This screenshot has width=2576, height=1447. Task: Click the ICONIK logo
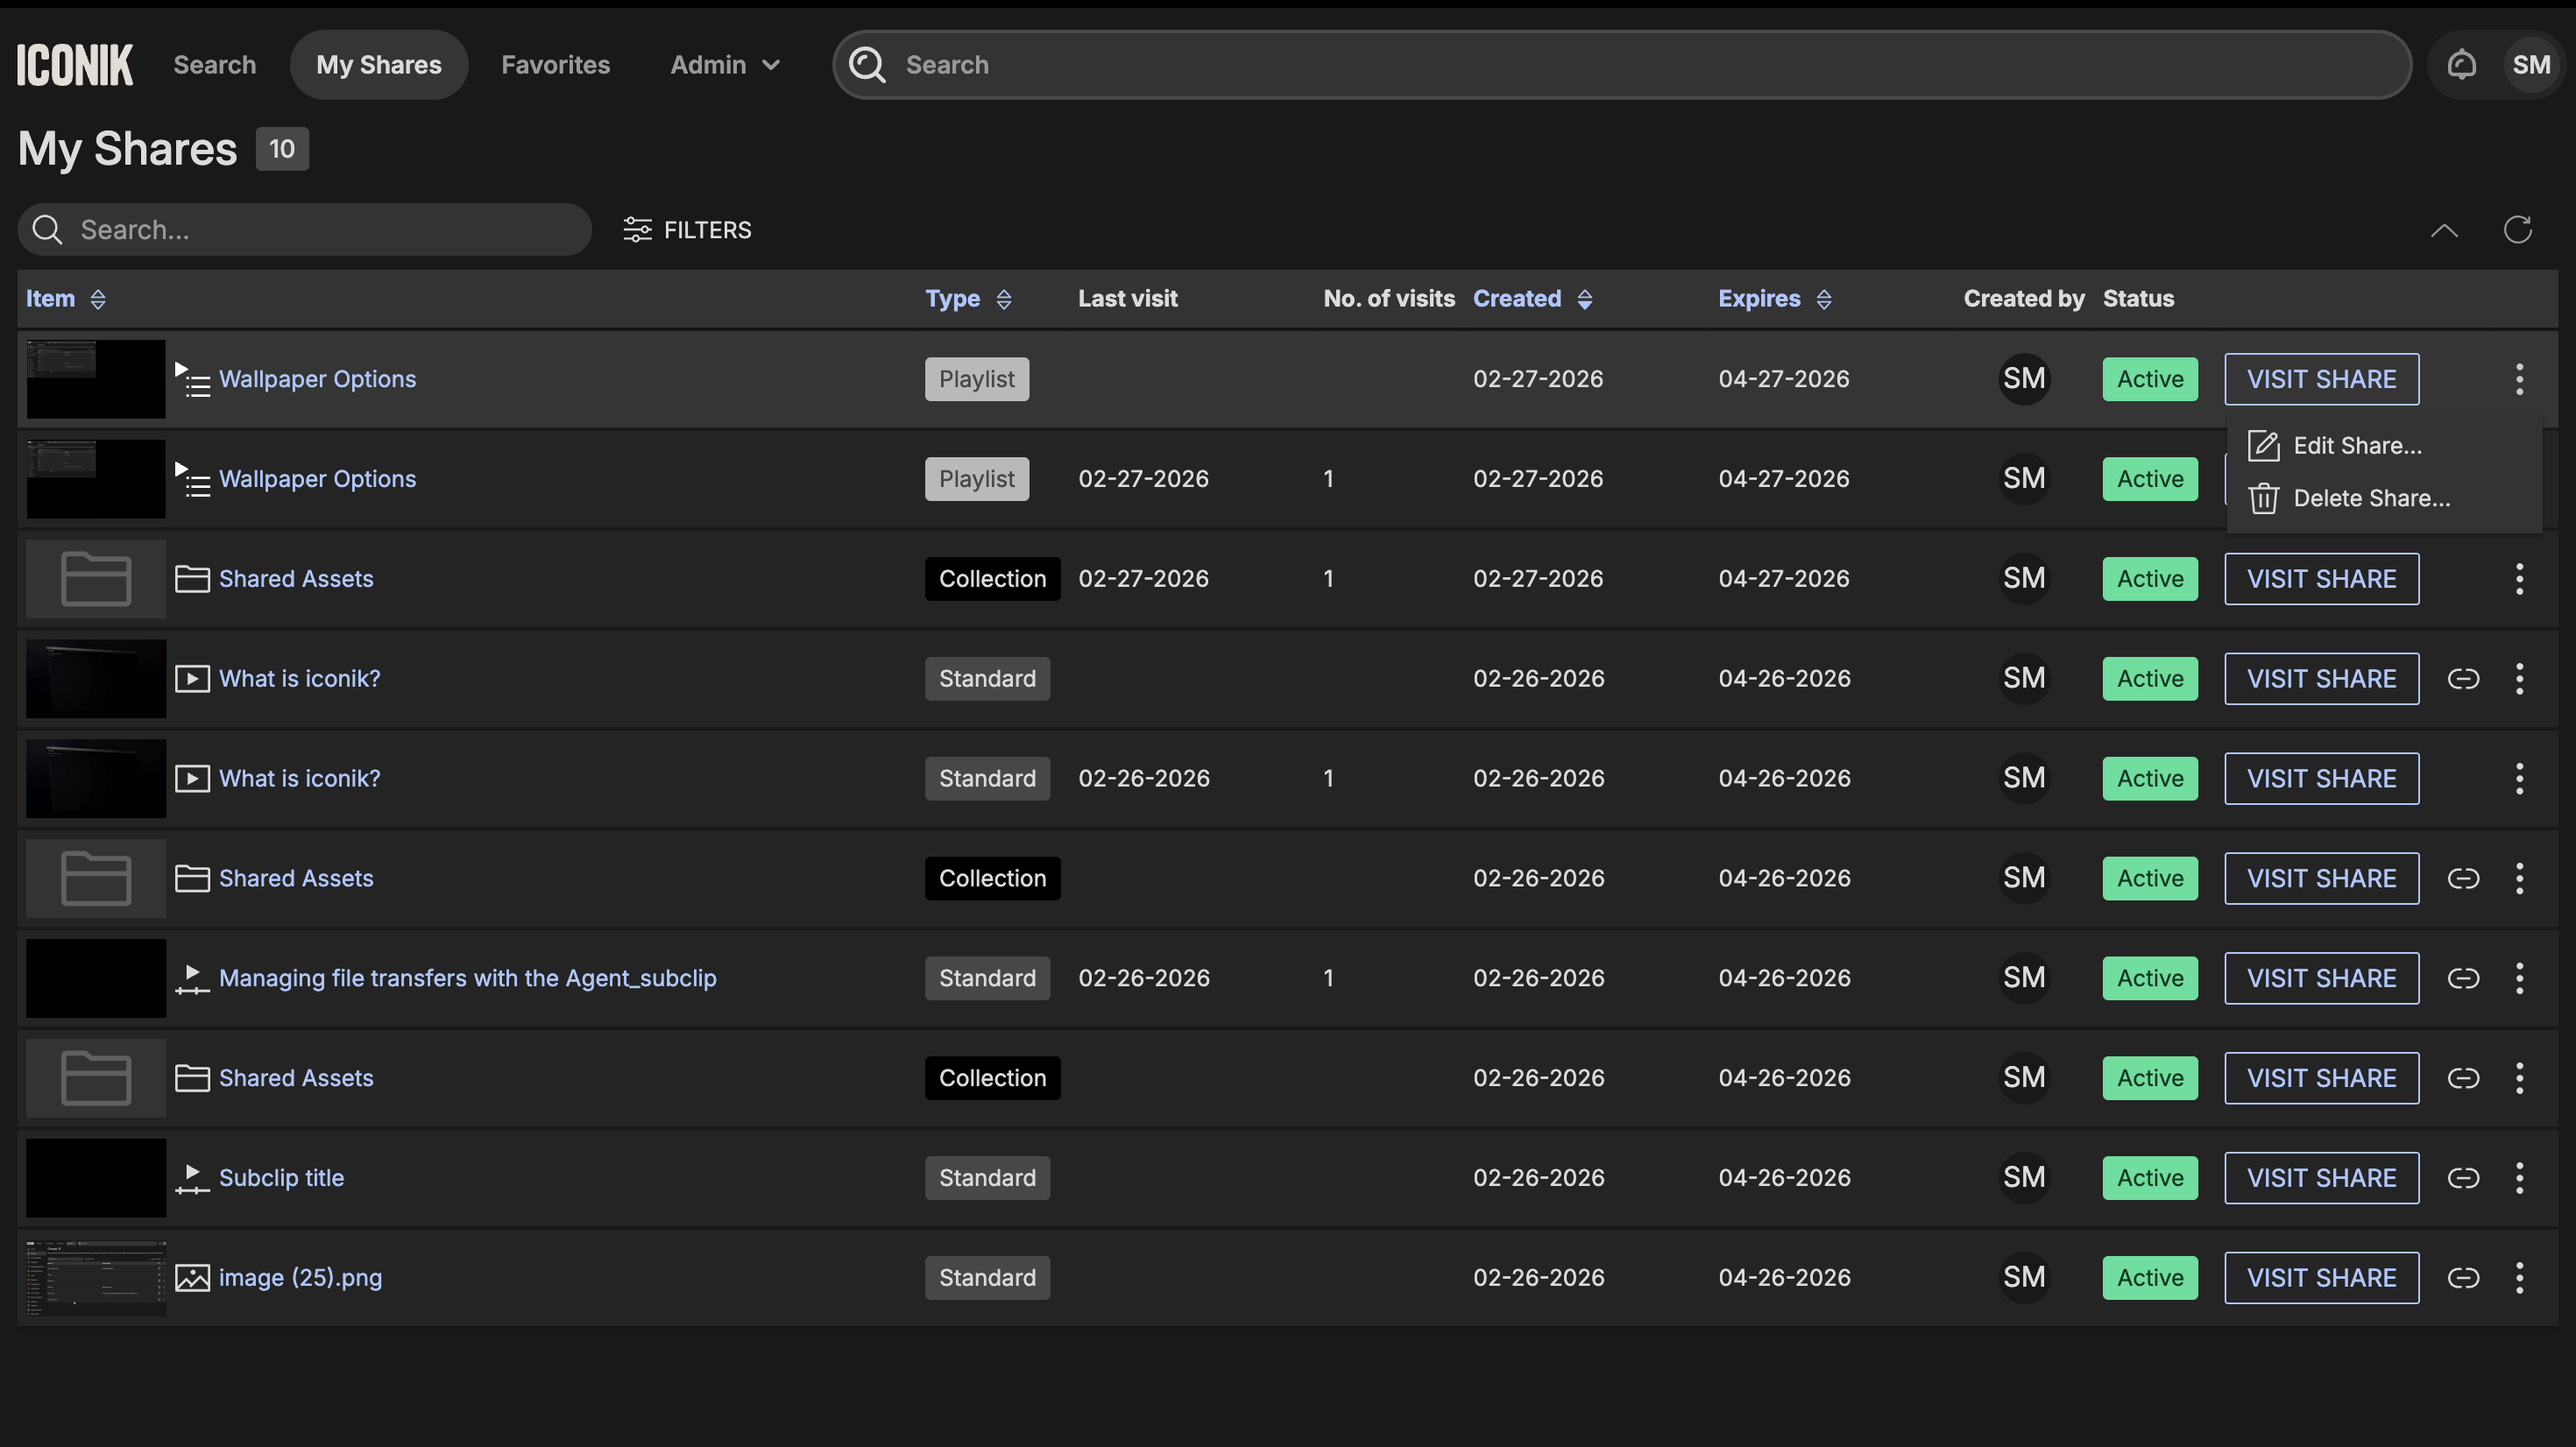click(x=75, y=65)
